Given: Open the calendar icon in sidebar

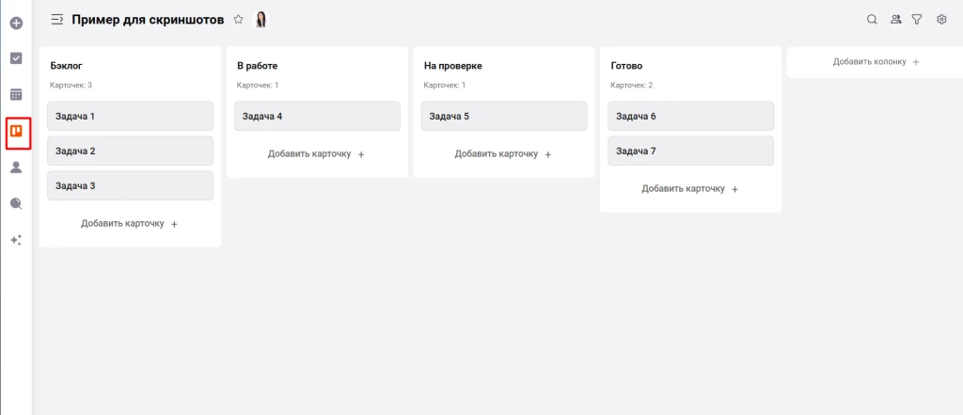Looking at the screenshot, I should tap(16, 94).
